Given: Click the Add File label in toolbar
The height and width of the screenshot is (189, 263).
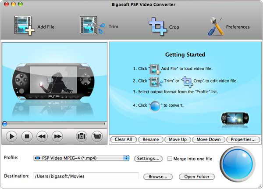Looking at the screenshot, I should pyautogui.click(x=46, y=27).
